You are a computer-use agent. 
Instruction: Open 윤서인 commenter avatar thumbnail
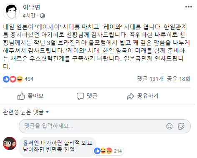(x=10, y=143)
